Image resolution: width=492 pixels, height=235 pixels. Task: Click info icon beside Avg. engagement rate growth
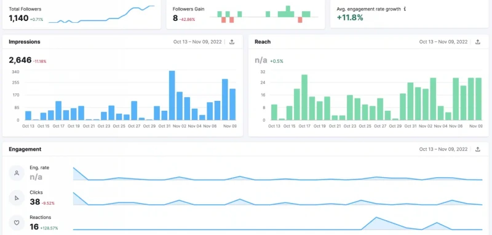point(405,9)
